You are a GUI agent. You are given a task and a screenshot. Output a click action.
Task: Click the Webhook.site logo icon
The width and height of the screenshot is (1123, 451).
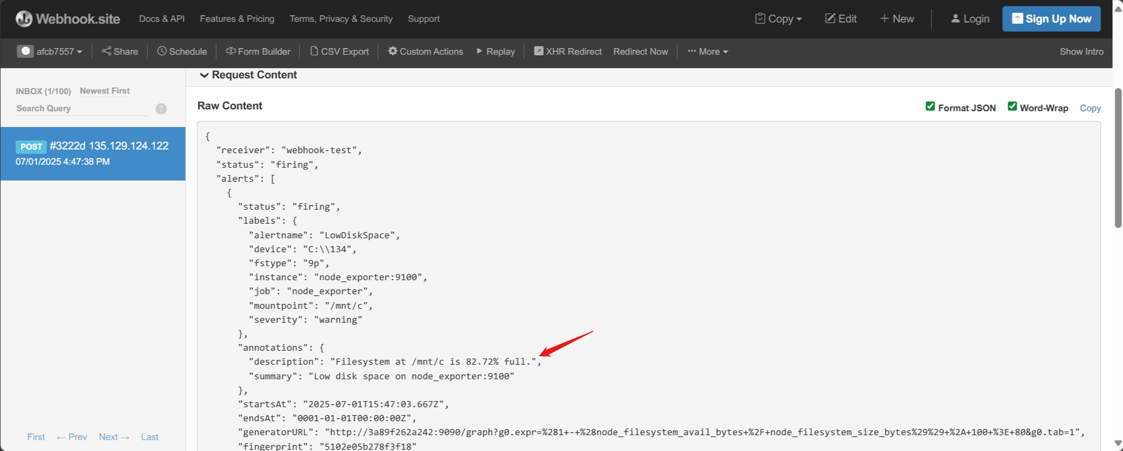coord(24,19)
